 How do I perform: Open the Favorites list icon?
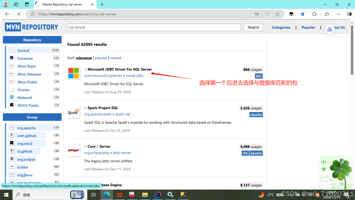pos(327,14)
